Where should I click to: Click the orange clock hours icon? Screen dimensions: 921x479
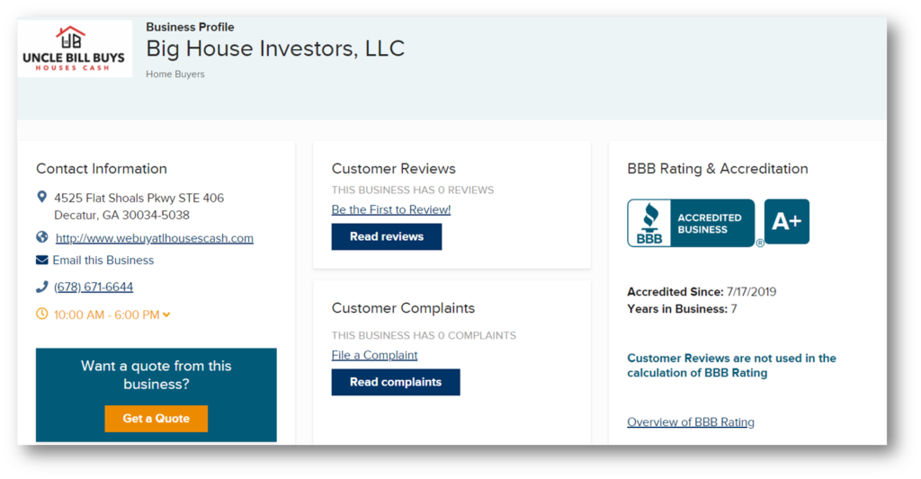pyautogui.click(x=41, y=315)
